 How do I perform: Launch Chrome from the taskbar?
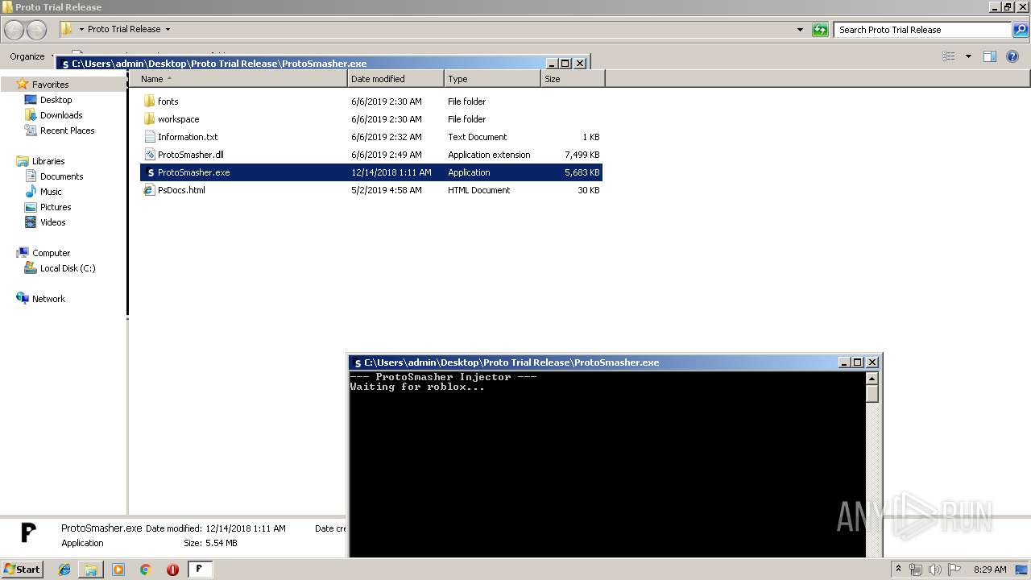146,570
